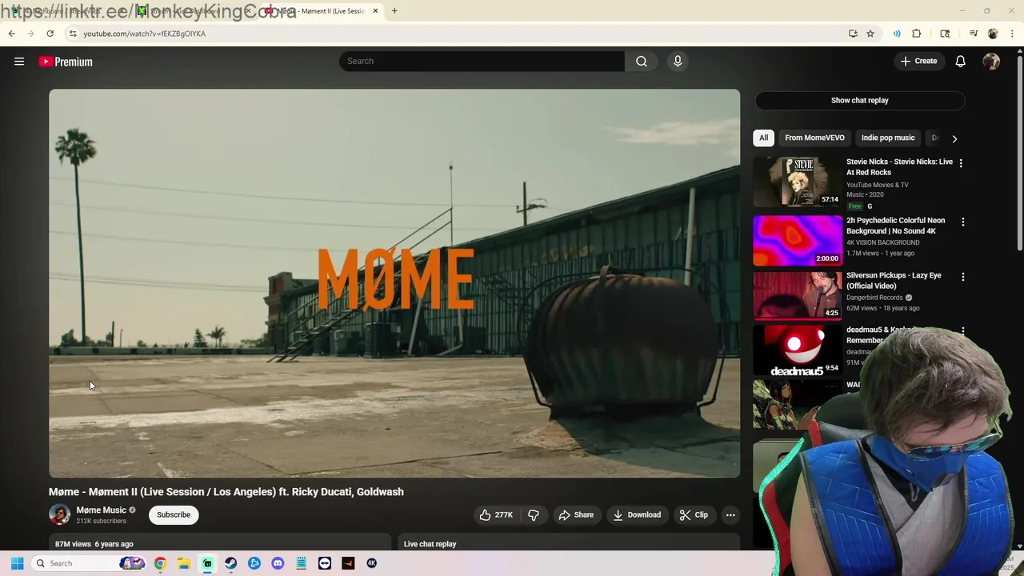Open Windows Start menu
The height and width of the screenshot is (576, 1024).
click(17, 563)
